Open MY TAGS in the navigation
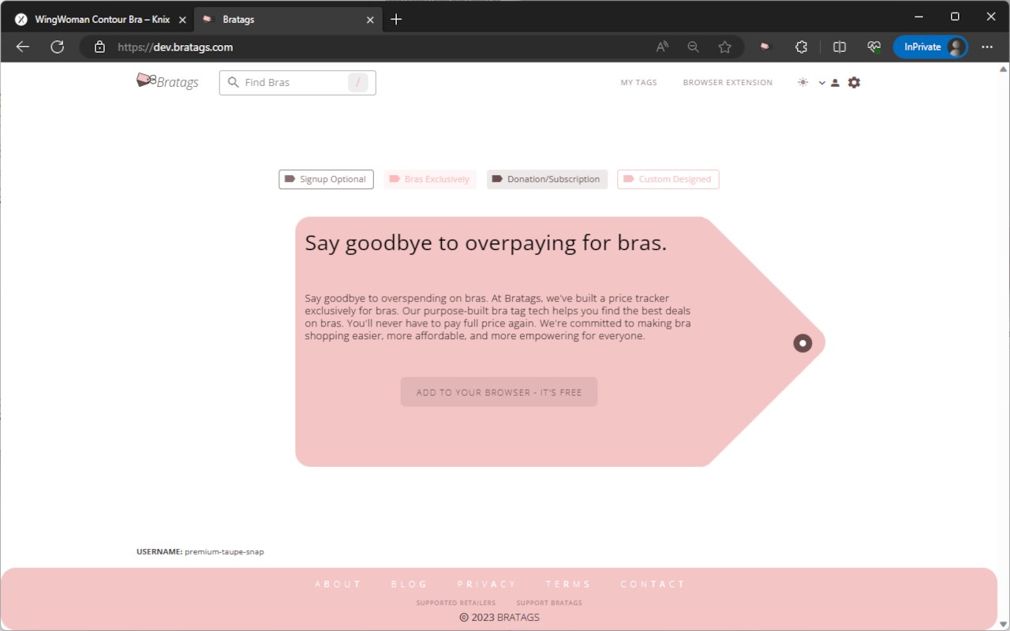 (638, 82)
